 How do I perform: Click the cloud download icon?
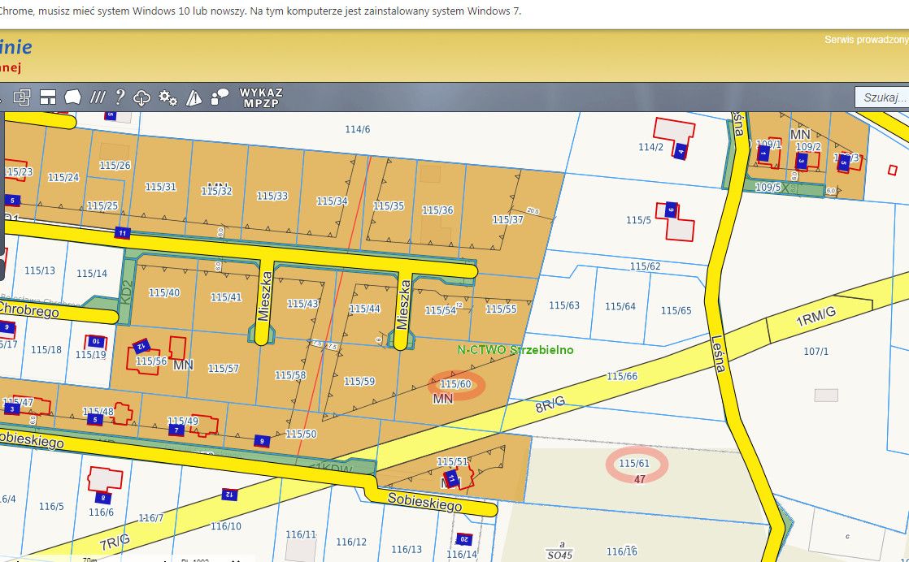[142, 97]
